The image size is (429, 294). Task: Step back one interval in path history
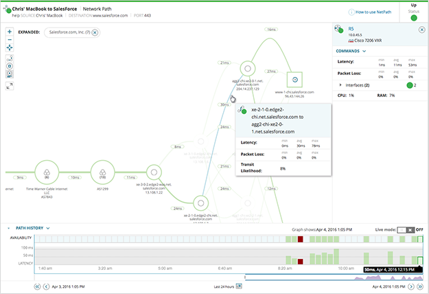click(45, 286)
